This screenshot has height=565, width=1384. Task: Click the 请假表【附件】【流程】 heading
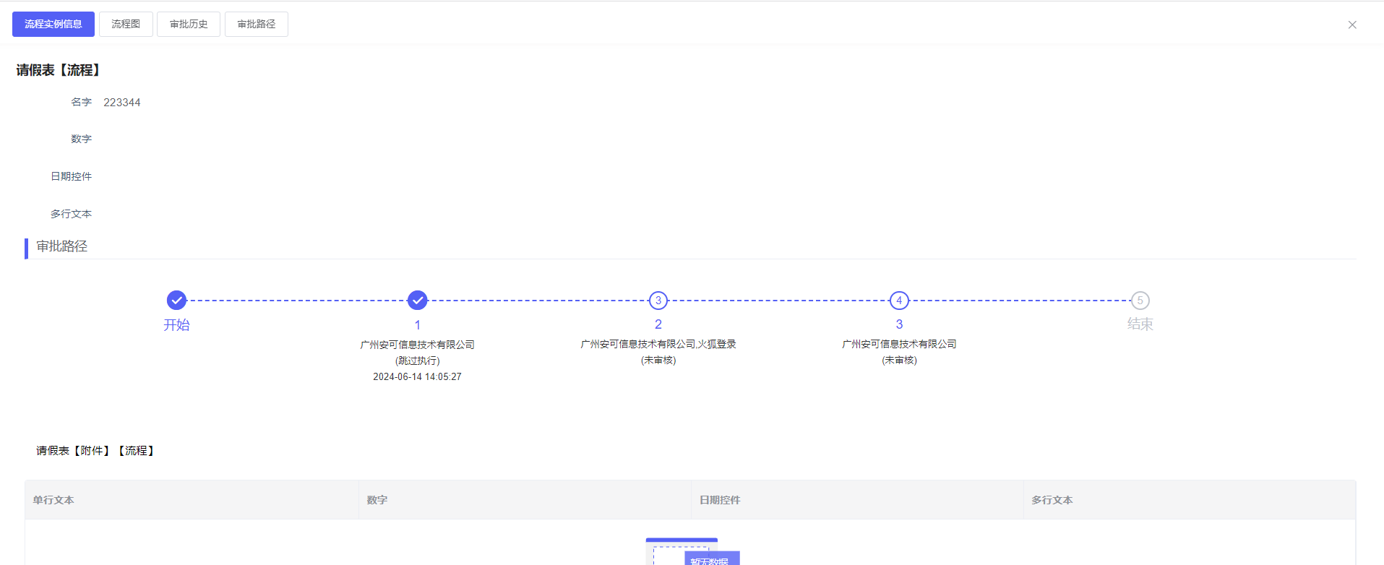click(96, 451)
